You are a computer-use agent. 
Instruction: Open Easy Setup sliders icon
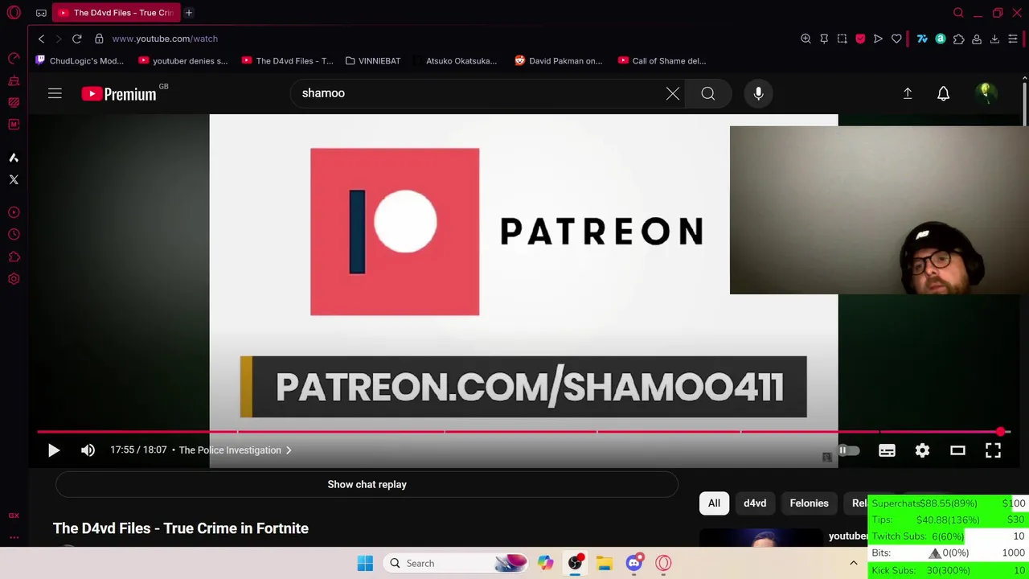pyautogui.click(x=1013, y=39)
